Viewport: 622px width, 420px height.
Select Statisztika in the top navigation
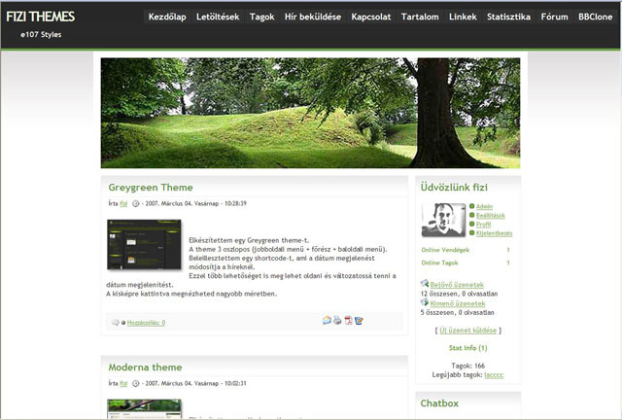tap(508, 17)
